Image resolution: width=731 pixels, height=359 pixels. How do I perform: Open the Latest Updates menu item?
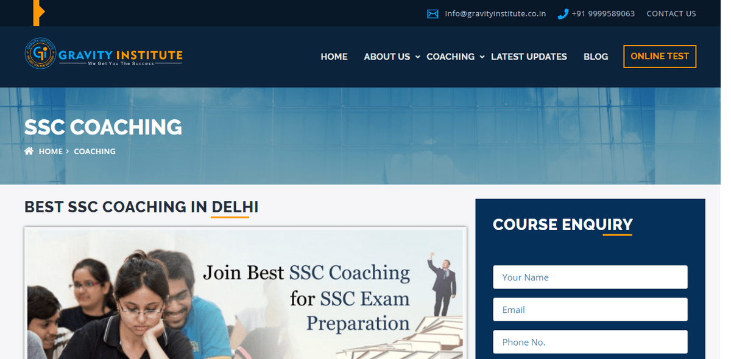[529, 57]
